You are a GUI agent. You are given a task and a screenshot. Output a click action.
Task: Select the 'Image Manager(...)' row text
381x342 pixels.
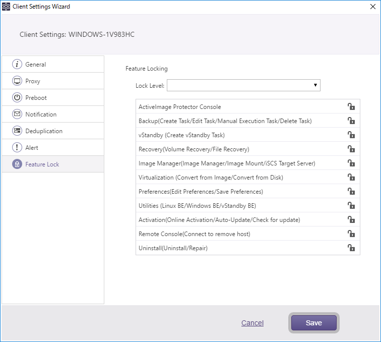[227, 163]
